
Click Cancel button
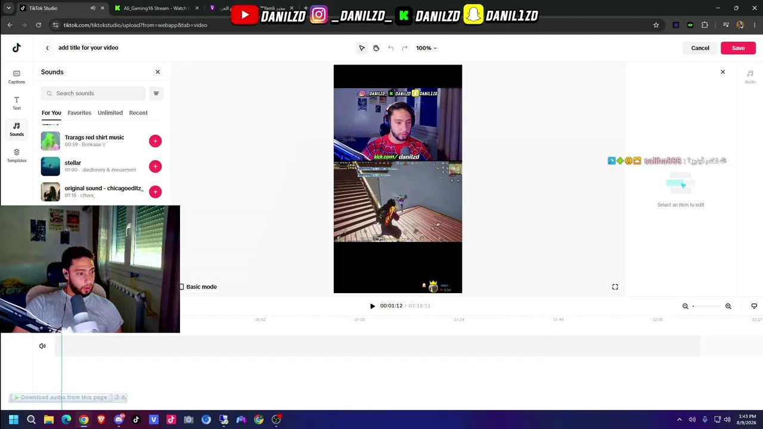coord(700,48)
